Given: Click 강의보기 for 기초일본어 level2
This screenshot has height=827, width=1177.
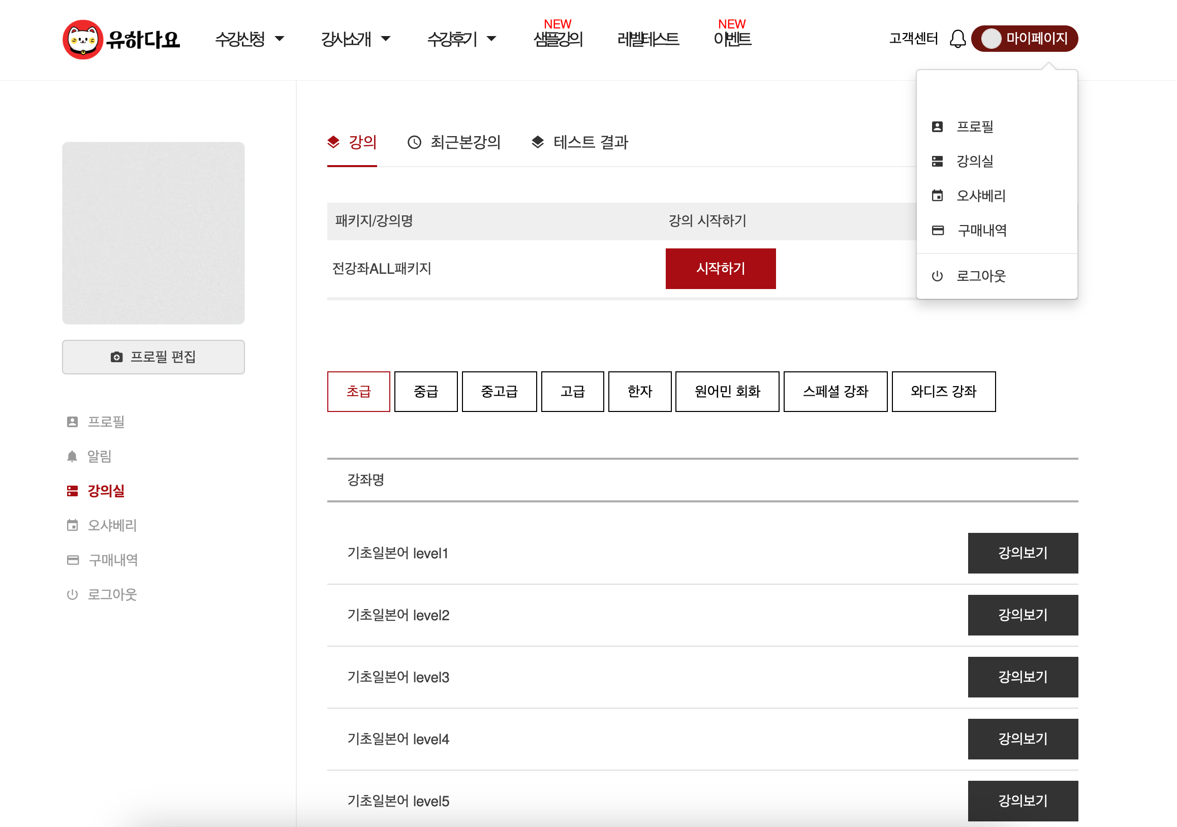Looking at the screenshot, I should (x=1022, y=615).
